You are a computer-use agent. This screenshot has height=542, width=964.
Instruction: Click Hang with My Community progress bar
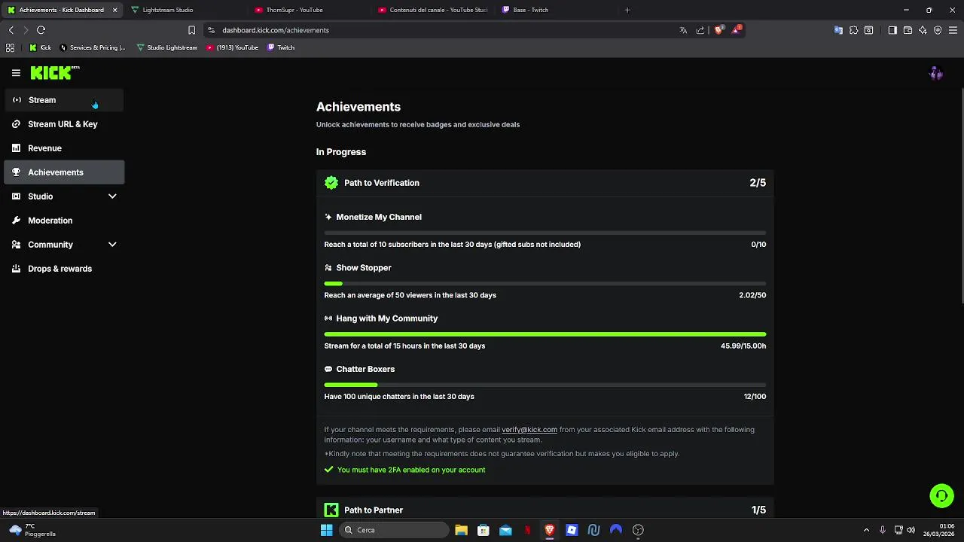545,334
